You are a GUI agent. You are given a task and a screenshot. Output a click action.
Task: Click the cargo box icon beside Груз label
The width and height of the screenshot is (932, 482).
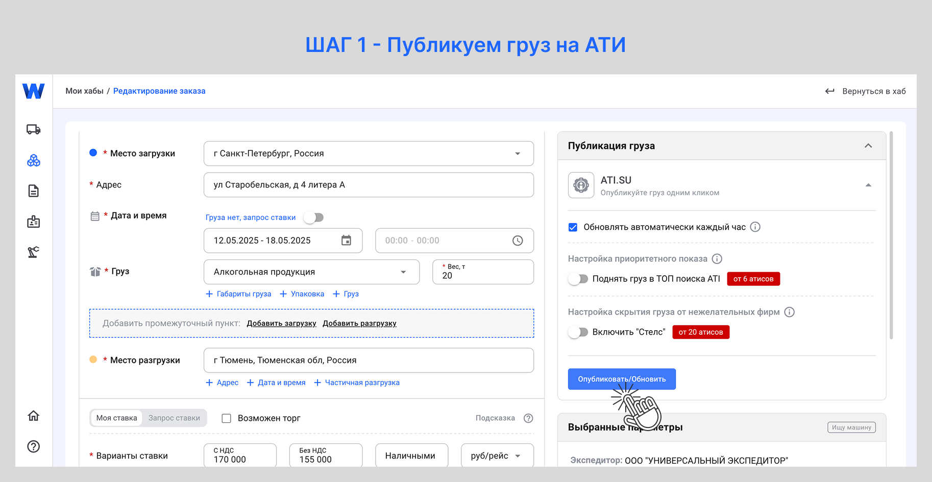pos(95,272)
